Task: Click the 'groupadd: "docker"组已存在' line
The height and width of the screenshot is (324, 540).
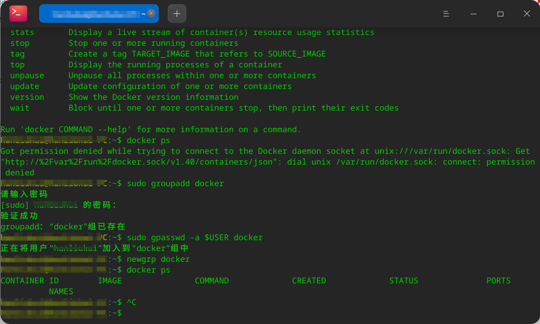Action: tap(63, 227)
